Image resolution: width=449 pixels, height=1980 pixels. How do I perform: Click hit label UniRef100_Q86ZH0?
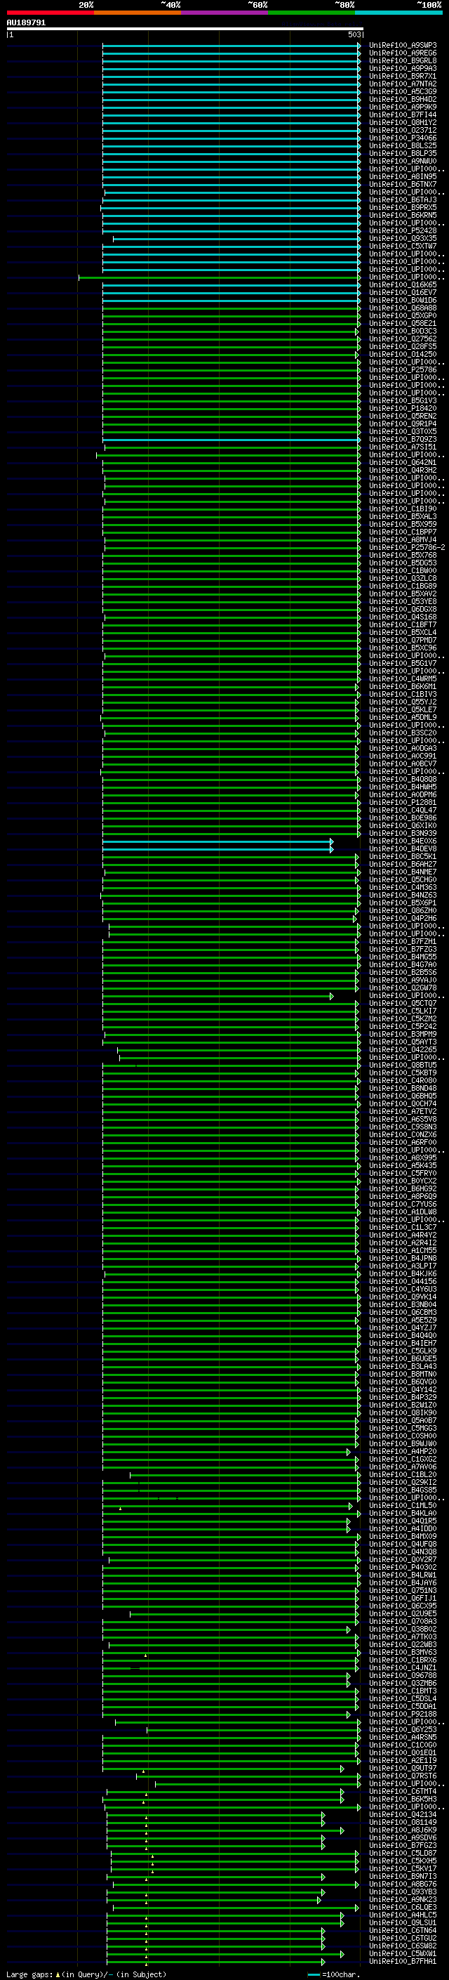point(402,910)
